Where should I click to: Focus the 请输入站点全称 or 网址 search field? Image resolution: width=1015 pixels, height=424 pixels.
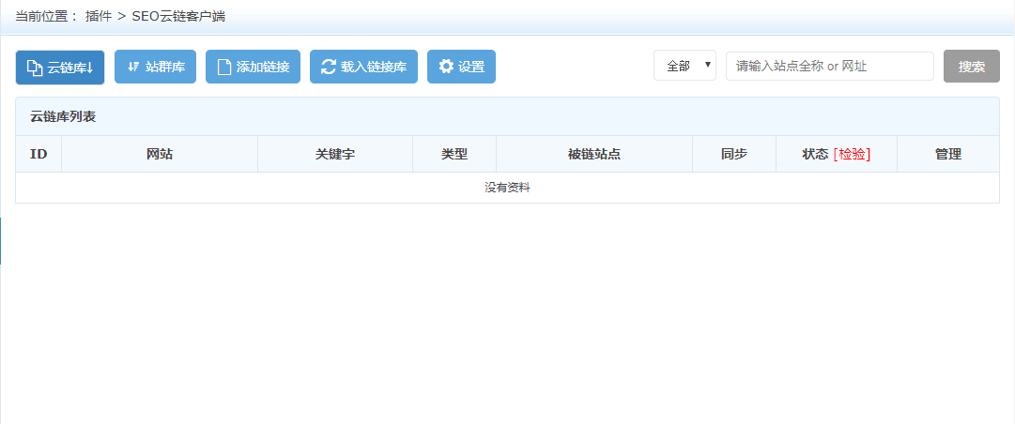click(829, 67)
